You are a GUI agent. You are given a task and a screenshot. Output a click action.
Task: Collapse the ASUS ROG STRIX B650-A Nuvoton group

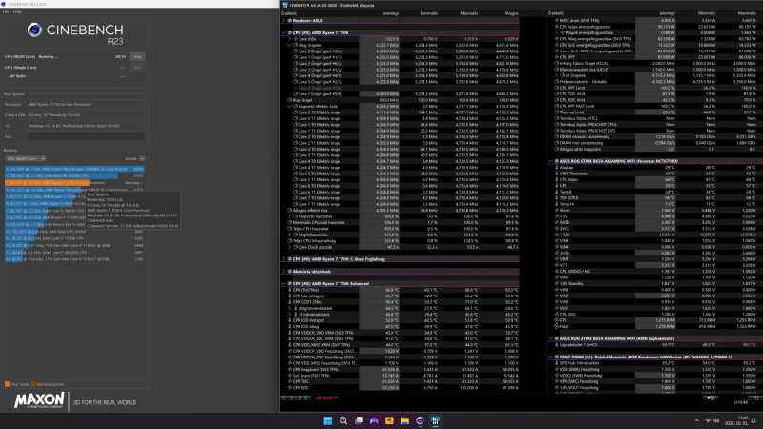pyautogui.click(x=551, y=161)
